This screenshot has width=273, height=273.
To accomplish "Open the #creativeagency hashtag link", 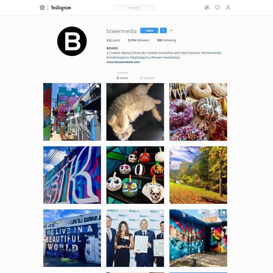I will (x=118, y=57).
